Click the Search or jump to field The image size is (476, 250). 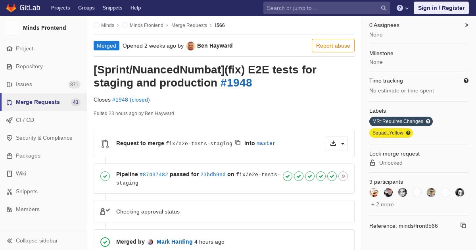click(x=321, y=8)
